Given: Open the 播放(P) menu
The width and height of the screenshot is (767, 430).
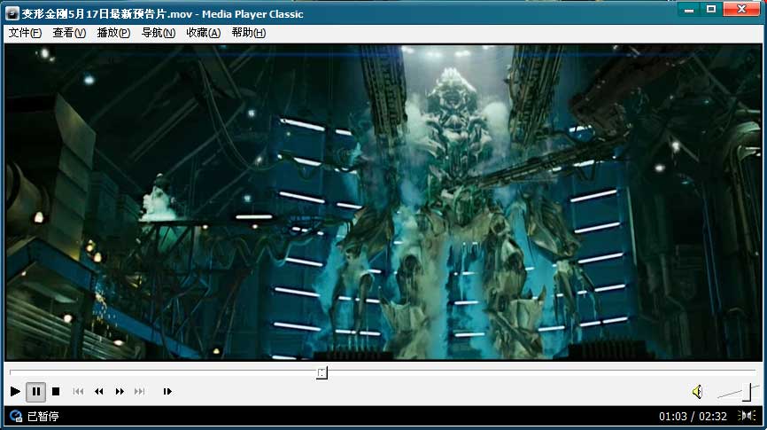Looking at the screenshot, I should pyautogui.click(x=113, y=33).
